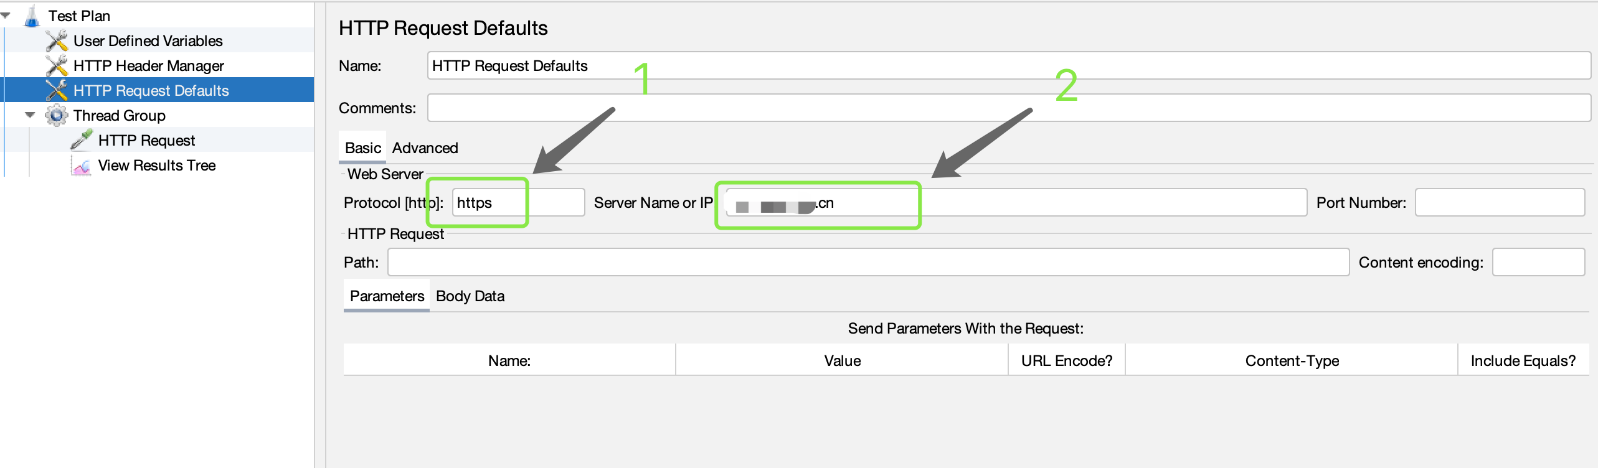
Task: Select View Results Tree in the tree
Action: (157, 166)
